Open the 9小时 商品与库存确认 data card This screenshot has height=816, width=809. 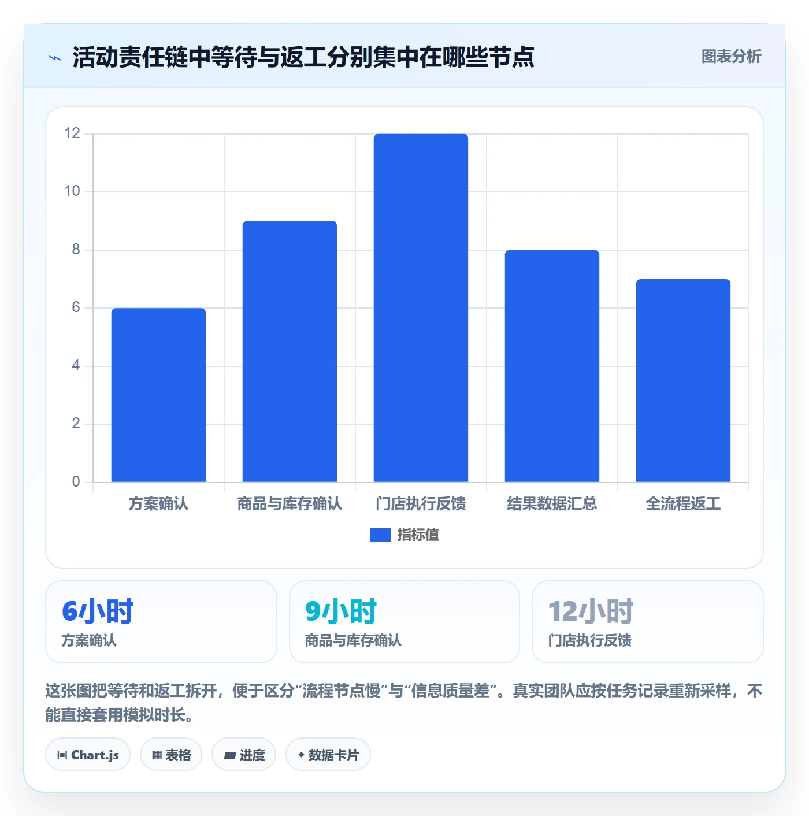pos(404,622)
